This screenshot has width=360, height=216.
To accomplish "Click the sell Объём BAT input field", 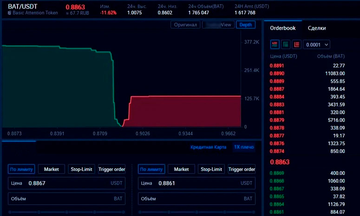I will point(196,199).
